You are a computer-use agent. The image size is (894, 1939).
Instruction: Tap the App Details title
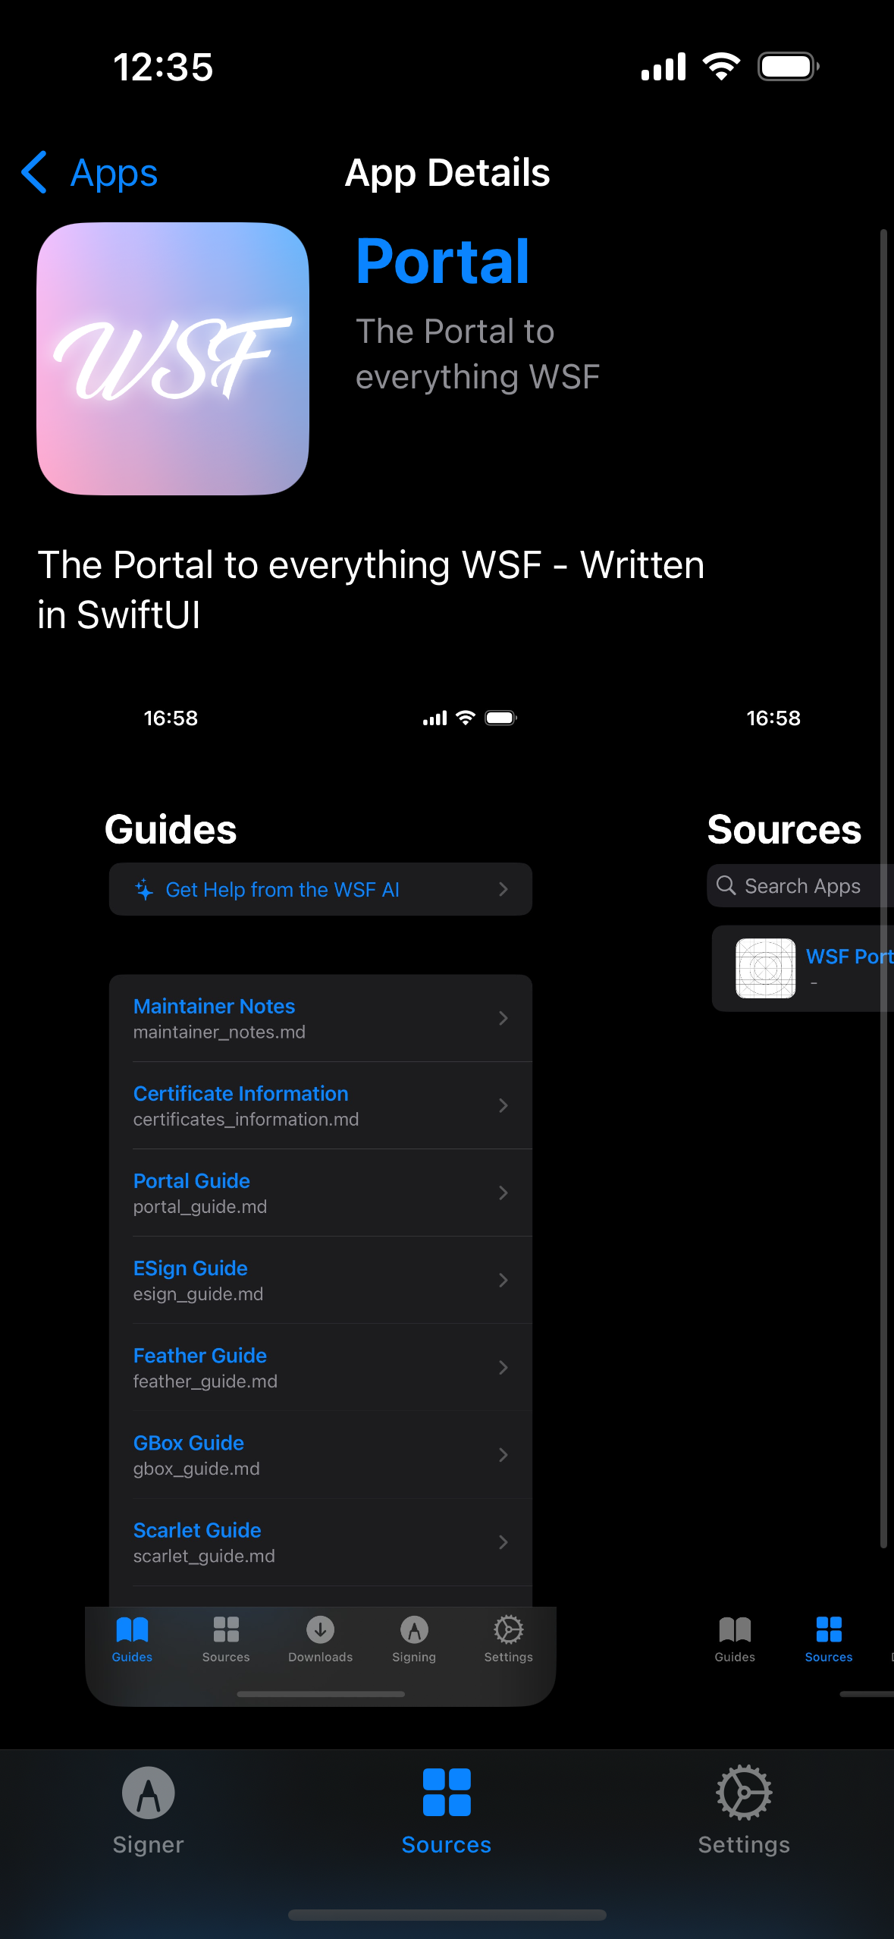pyautogui.click(x=447, y=173)
